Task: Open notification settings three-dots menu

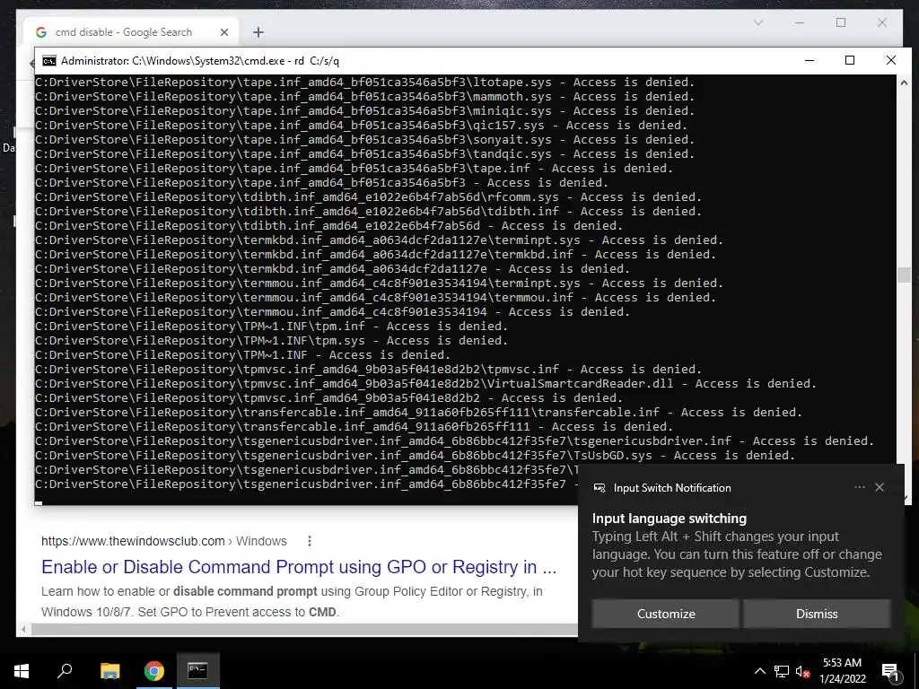Action: click(859, 487)
